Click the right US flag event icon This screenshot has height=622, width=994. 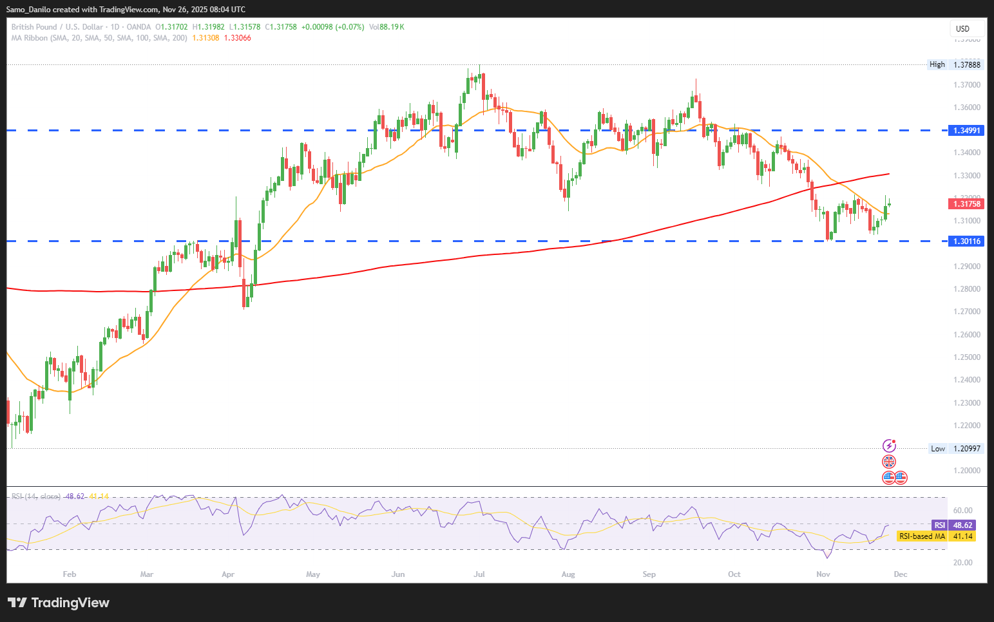901,478
